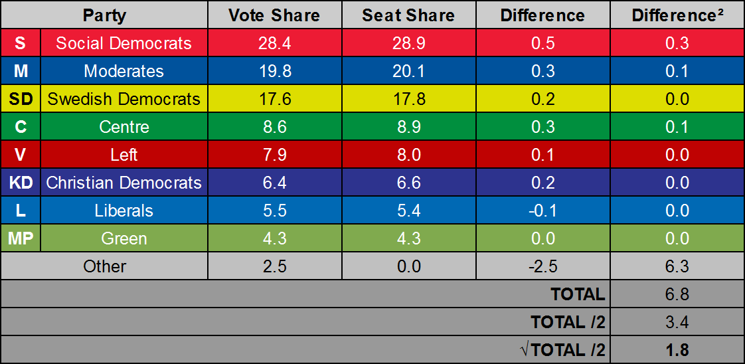The width and height of the screenshot is (745, 364).
Task: Click Swedish Democrats vote share 17.6
Action: 274,99
